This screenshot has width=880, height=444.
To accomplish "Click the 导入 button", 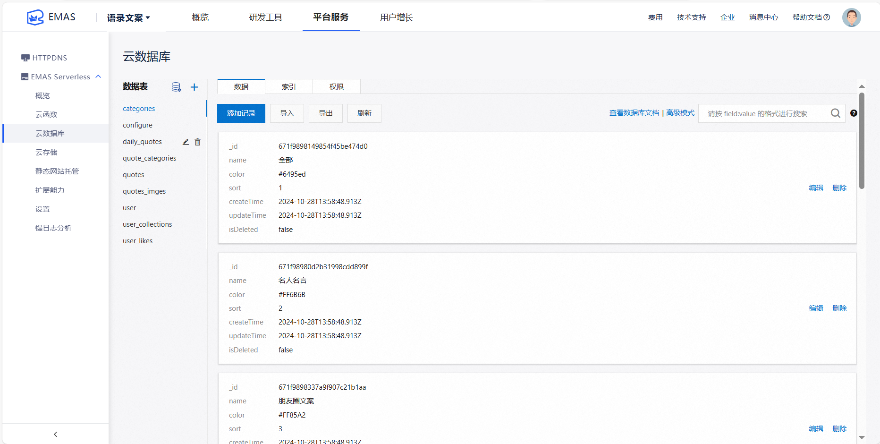I will click(x=287, y=113).
